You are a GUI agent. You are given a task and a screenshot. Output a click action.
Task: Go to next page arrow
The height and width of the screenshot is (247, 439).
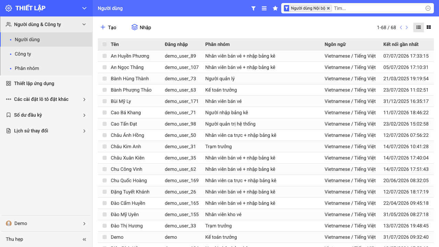click(407, 27)
